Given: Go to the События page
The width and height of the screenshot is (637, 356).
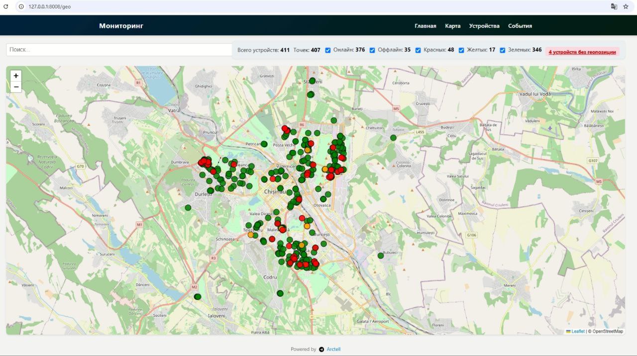Looking at the screenshot, I should [520, 26].
